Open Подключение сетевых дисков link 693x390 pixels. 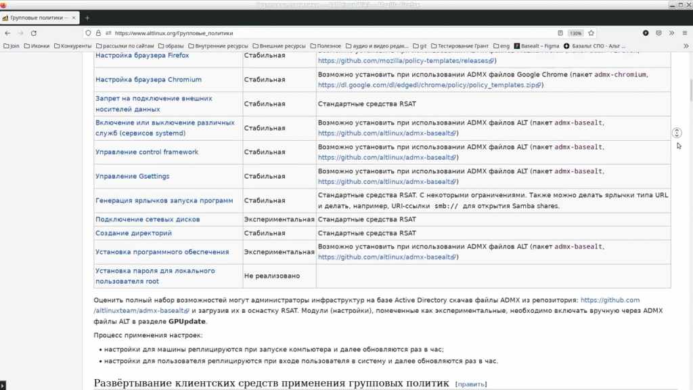click(148, 219)
